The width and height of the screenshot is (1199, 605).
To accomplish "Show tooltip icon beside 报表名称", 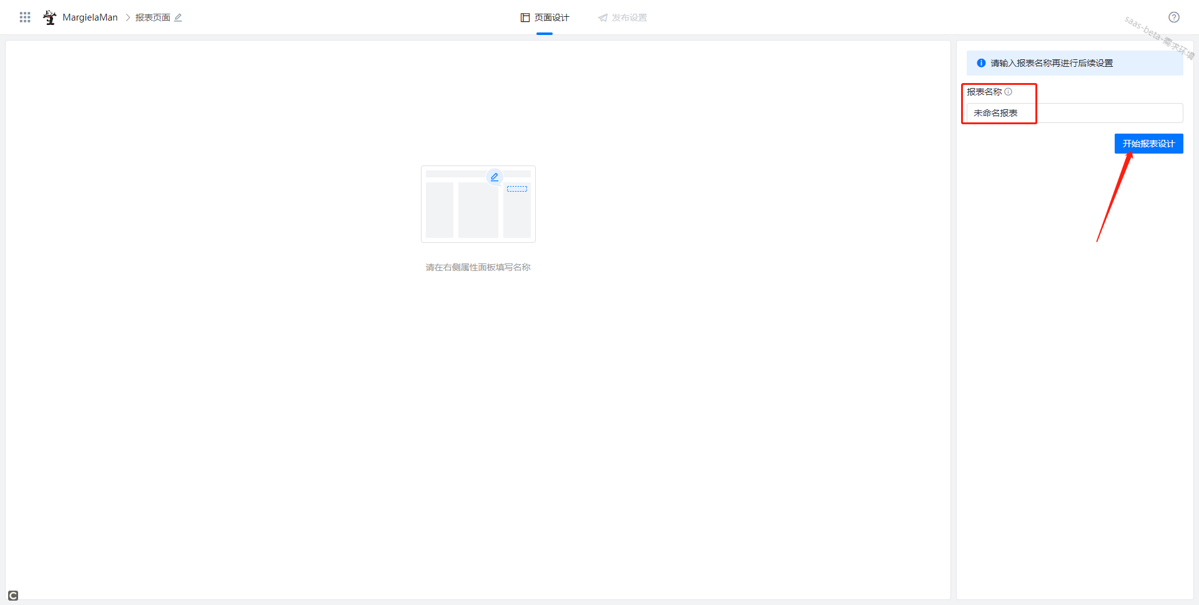I will (x=1008, y=92).
